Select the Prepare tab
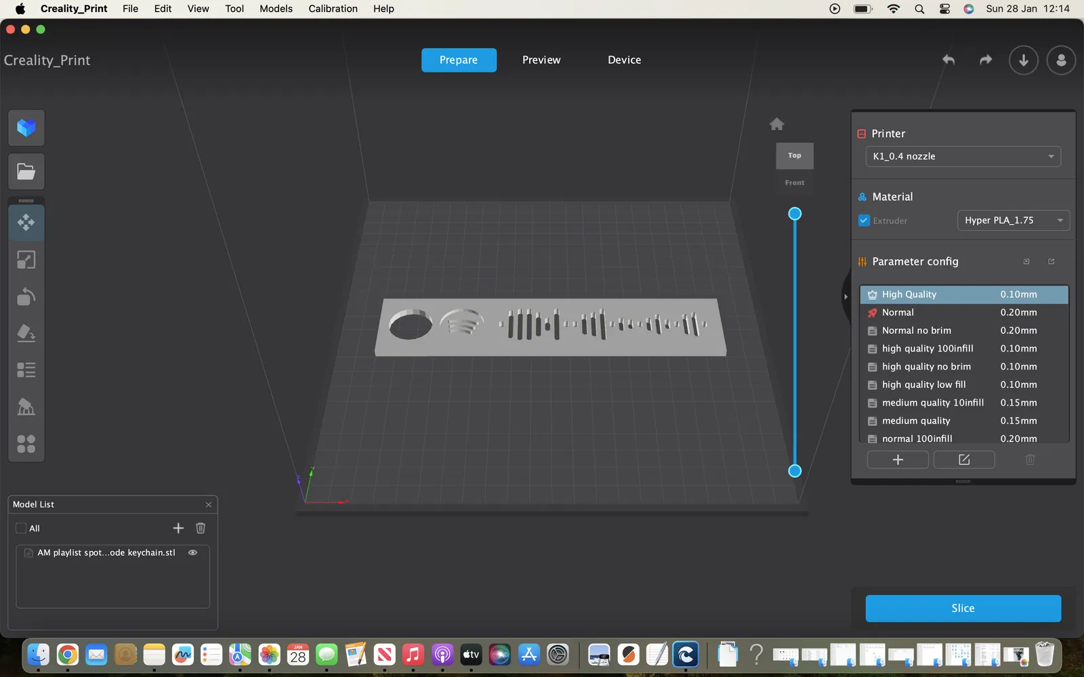This screenshot has height=677, width=1084. [459, 60]
